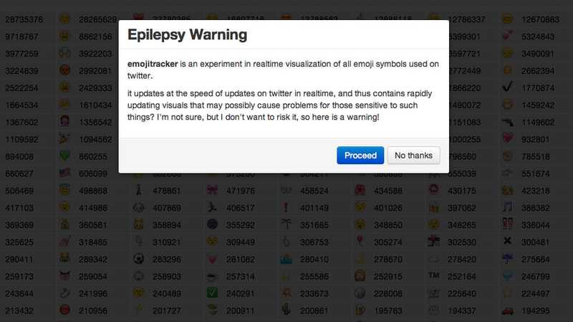
Task: Click the Epilepsy Warning heading
Action: (x=187, y=34)
